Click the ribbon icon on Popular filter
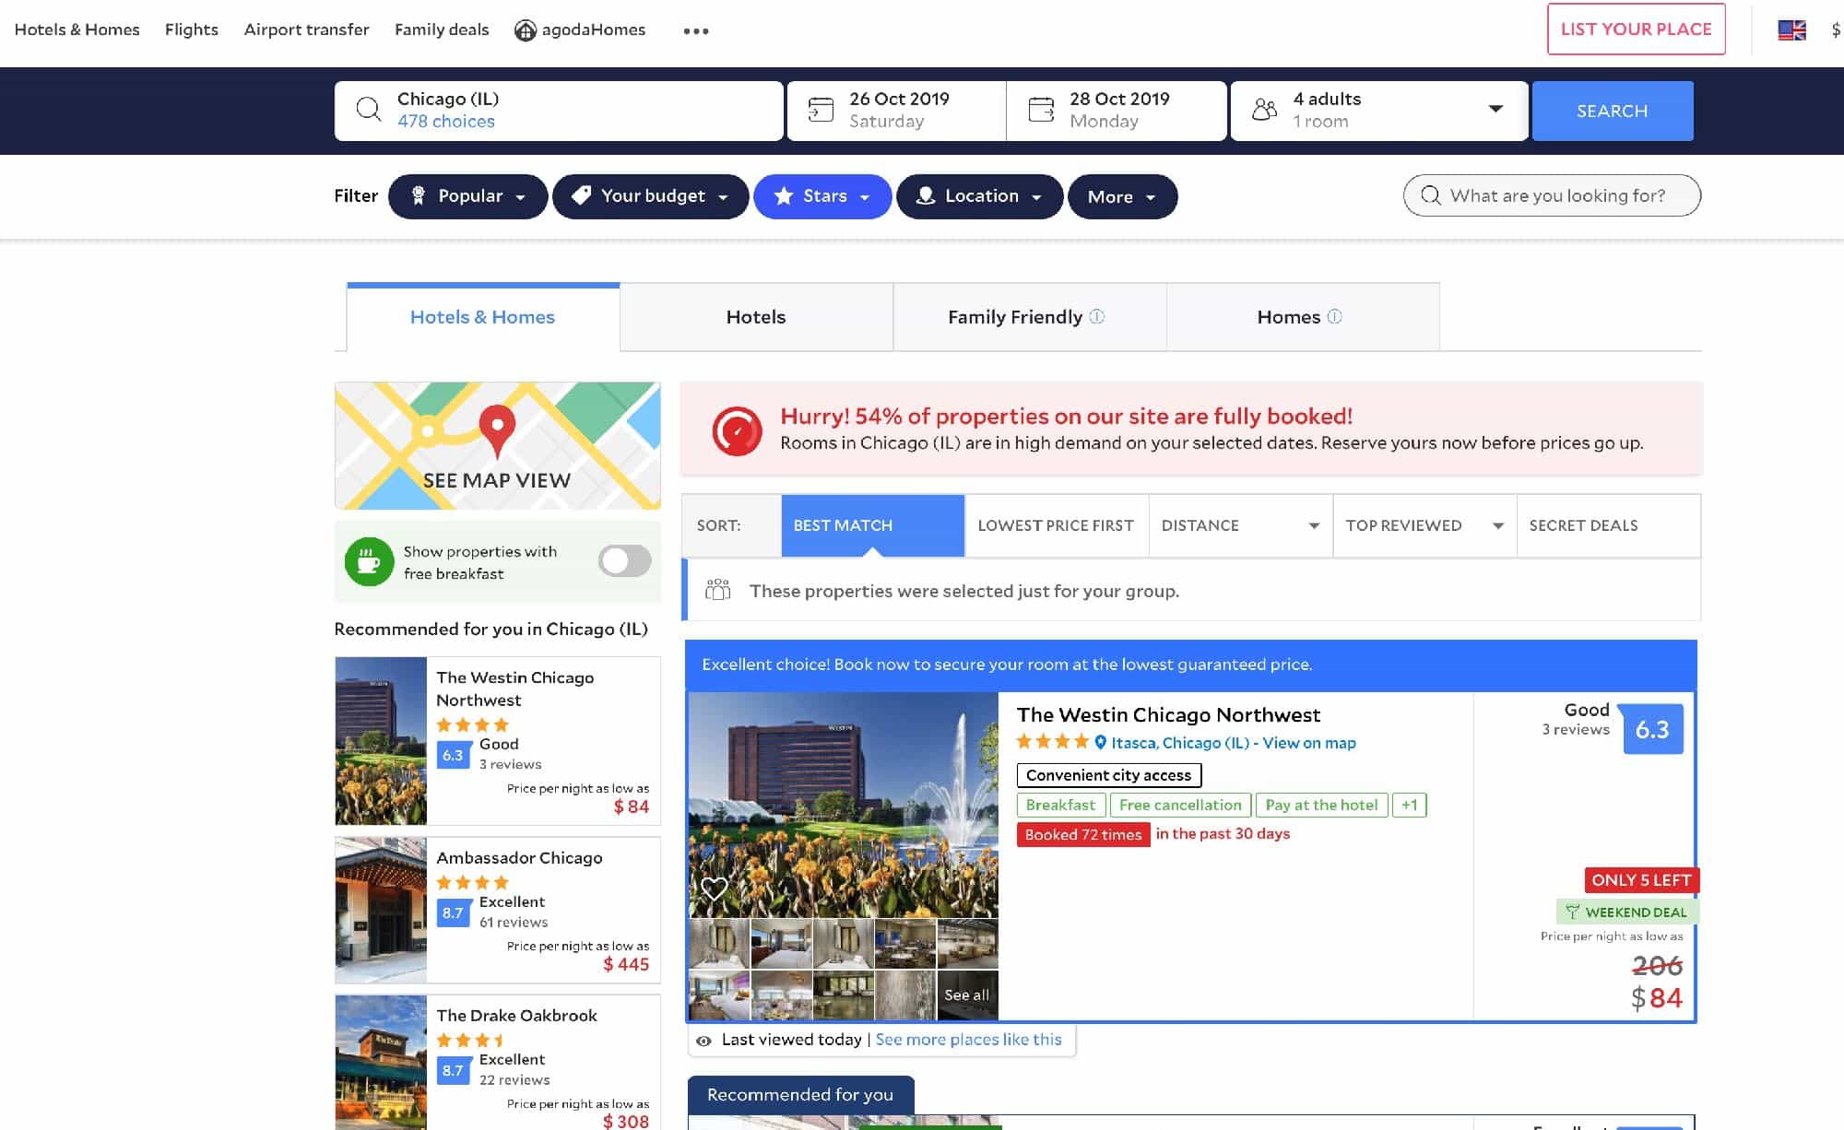Screen dimensions: 1844x1130 click(x=418, y=195)
